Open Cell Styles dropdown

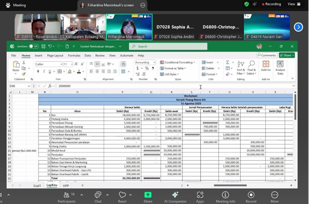(x=169, y=74)
